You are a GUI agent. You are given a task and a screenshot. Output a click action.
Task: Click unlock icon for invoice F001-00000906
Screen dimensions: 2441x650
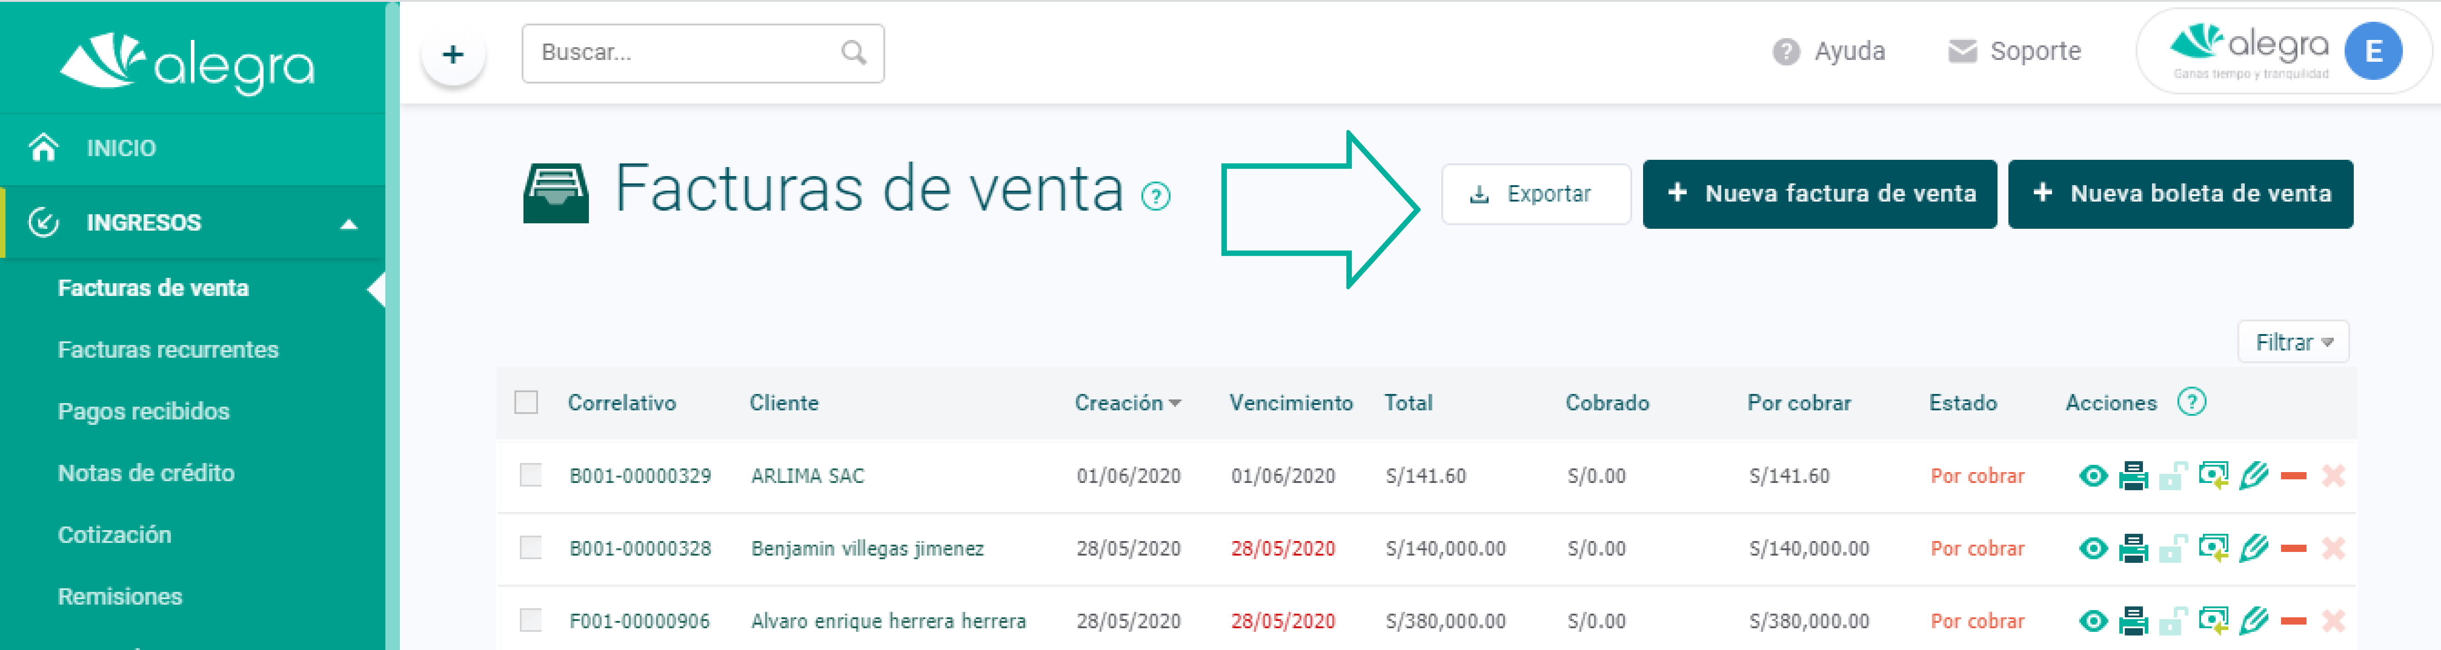pos(2173,621)
